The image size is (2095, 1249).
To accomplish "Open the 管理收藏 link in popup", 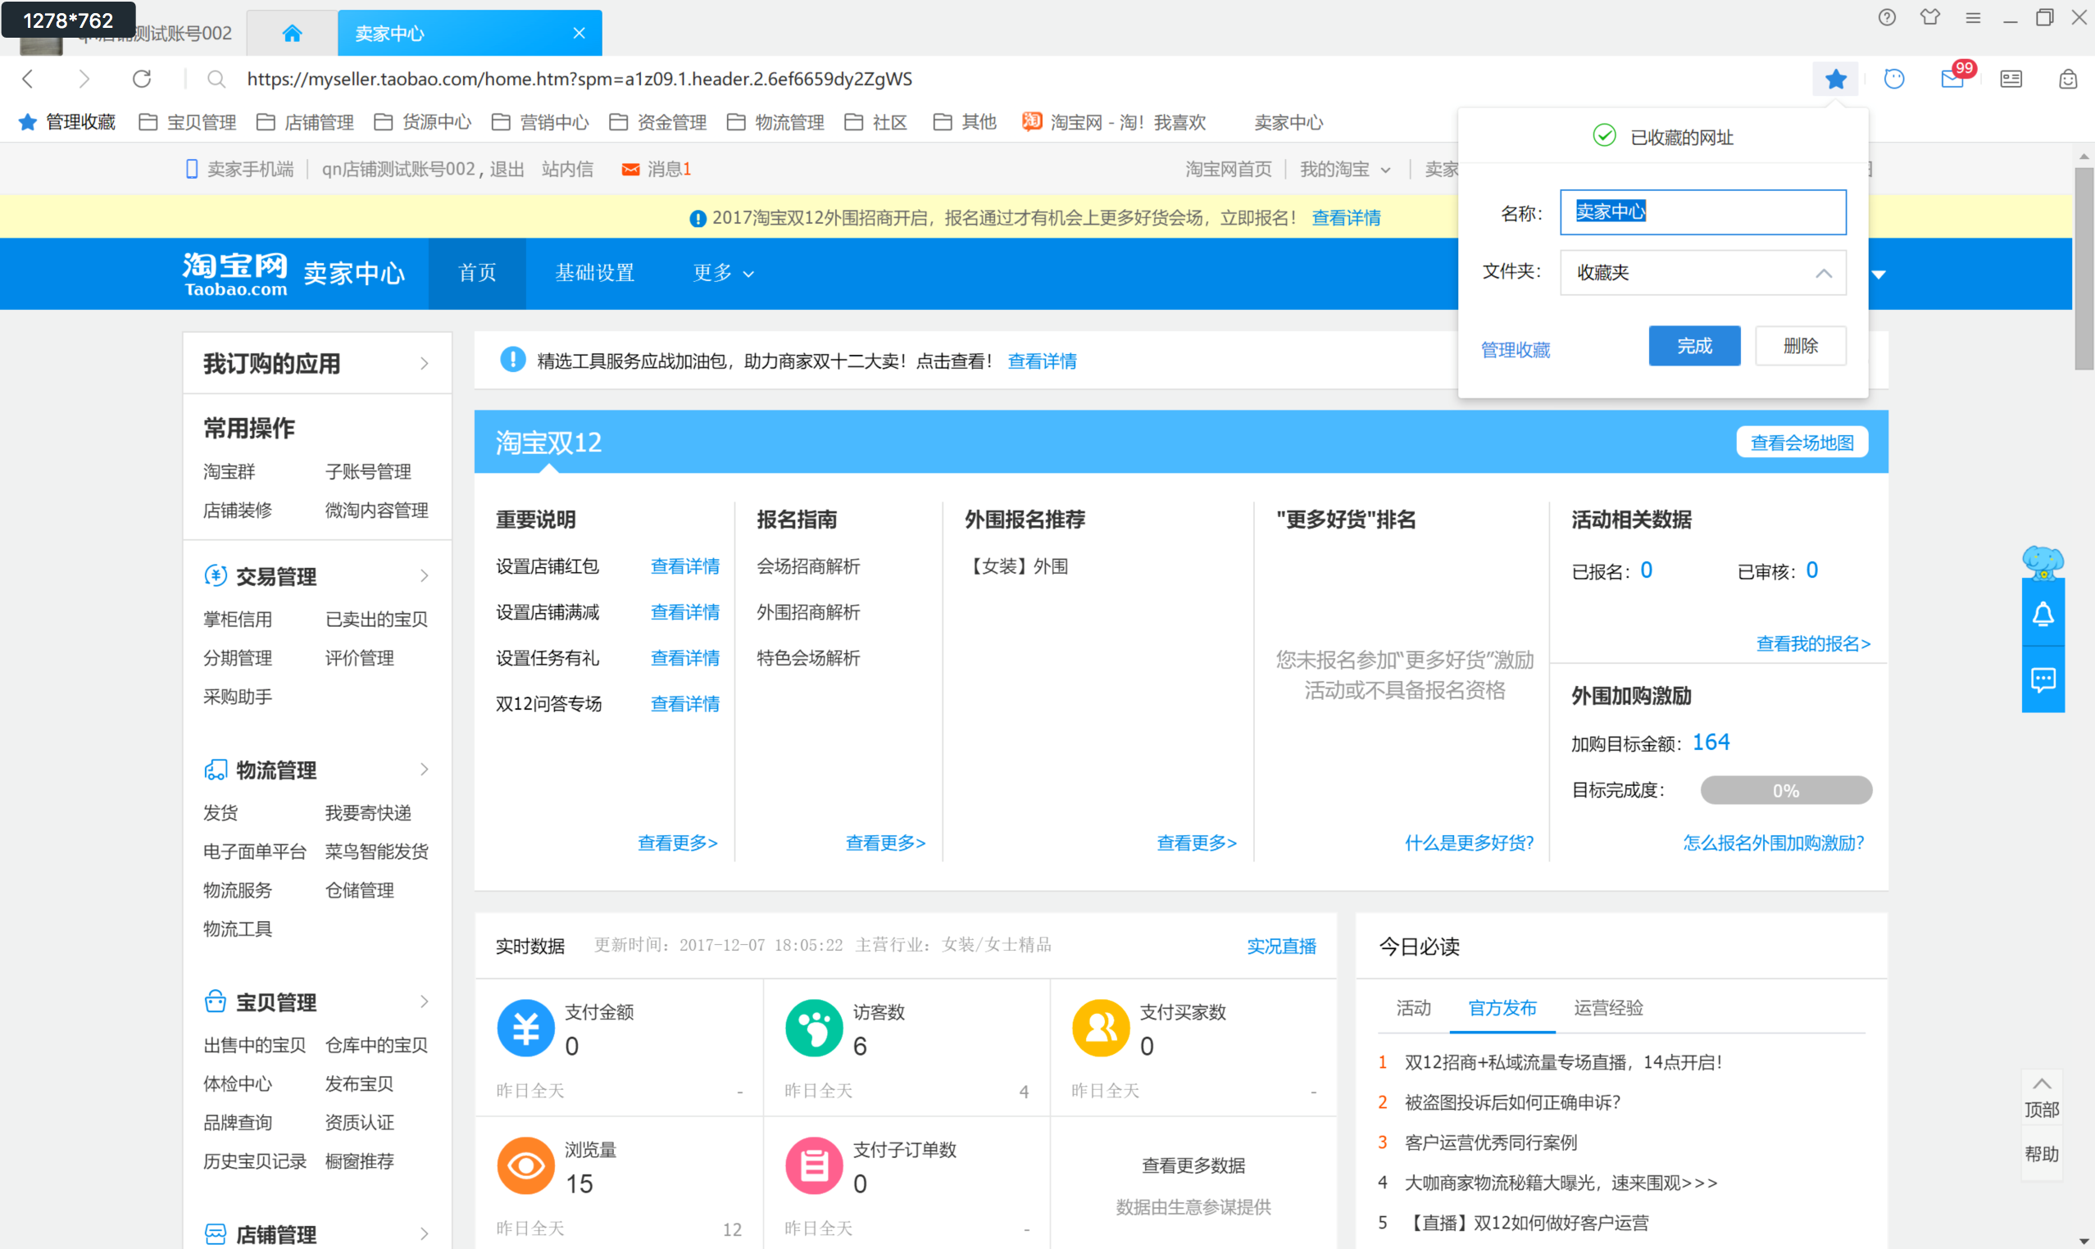I will (x=1515, y=349).
